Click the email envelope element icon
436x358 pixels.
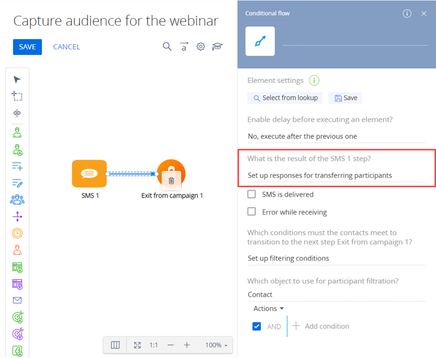click(17, 300)
